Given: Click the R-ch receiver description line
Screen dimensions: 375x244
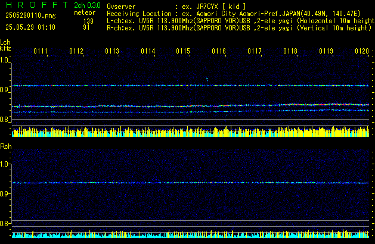Looking at the screenshot, I should click(239, 28).
